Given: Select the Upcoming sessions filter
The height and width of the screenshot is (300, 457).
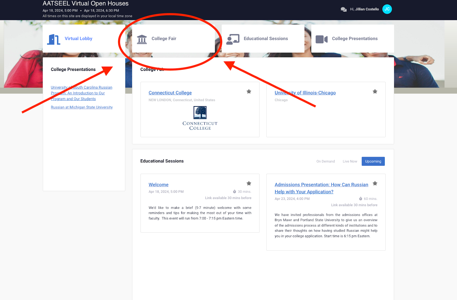Looking at the screenshot, I should click(x=373, y=161).
